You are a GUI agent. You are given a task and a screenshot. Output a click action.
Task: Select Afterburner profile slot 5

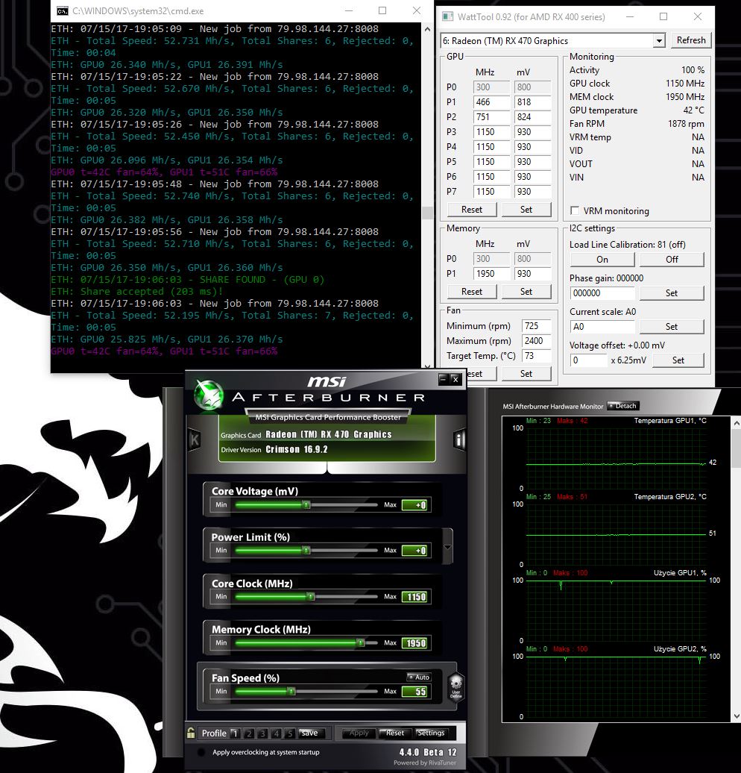click(x=290, y=733)
